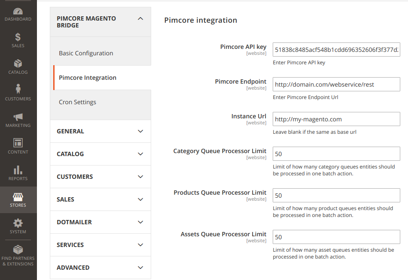Open the Catalog box icon
The width and height of the screenshot is (408, 280).
pos(18,63)
